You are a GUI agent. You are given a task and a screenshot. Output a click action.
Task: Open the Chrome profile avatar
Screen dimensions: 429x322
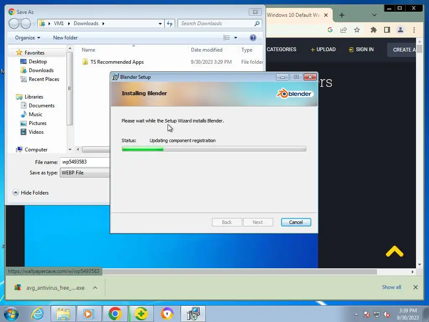(x=400, y=30)
